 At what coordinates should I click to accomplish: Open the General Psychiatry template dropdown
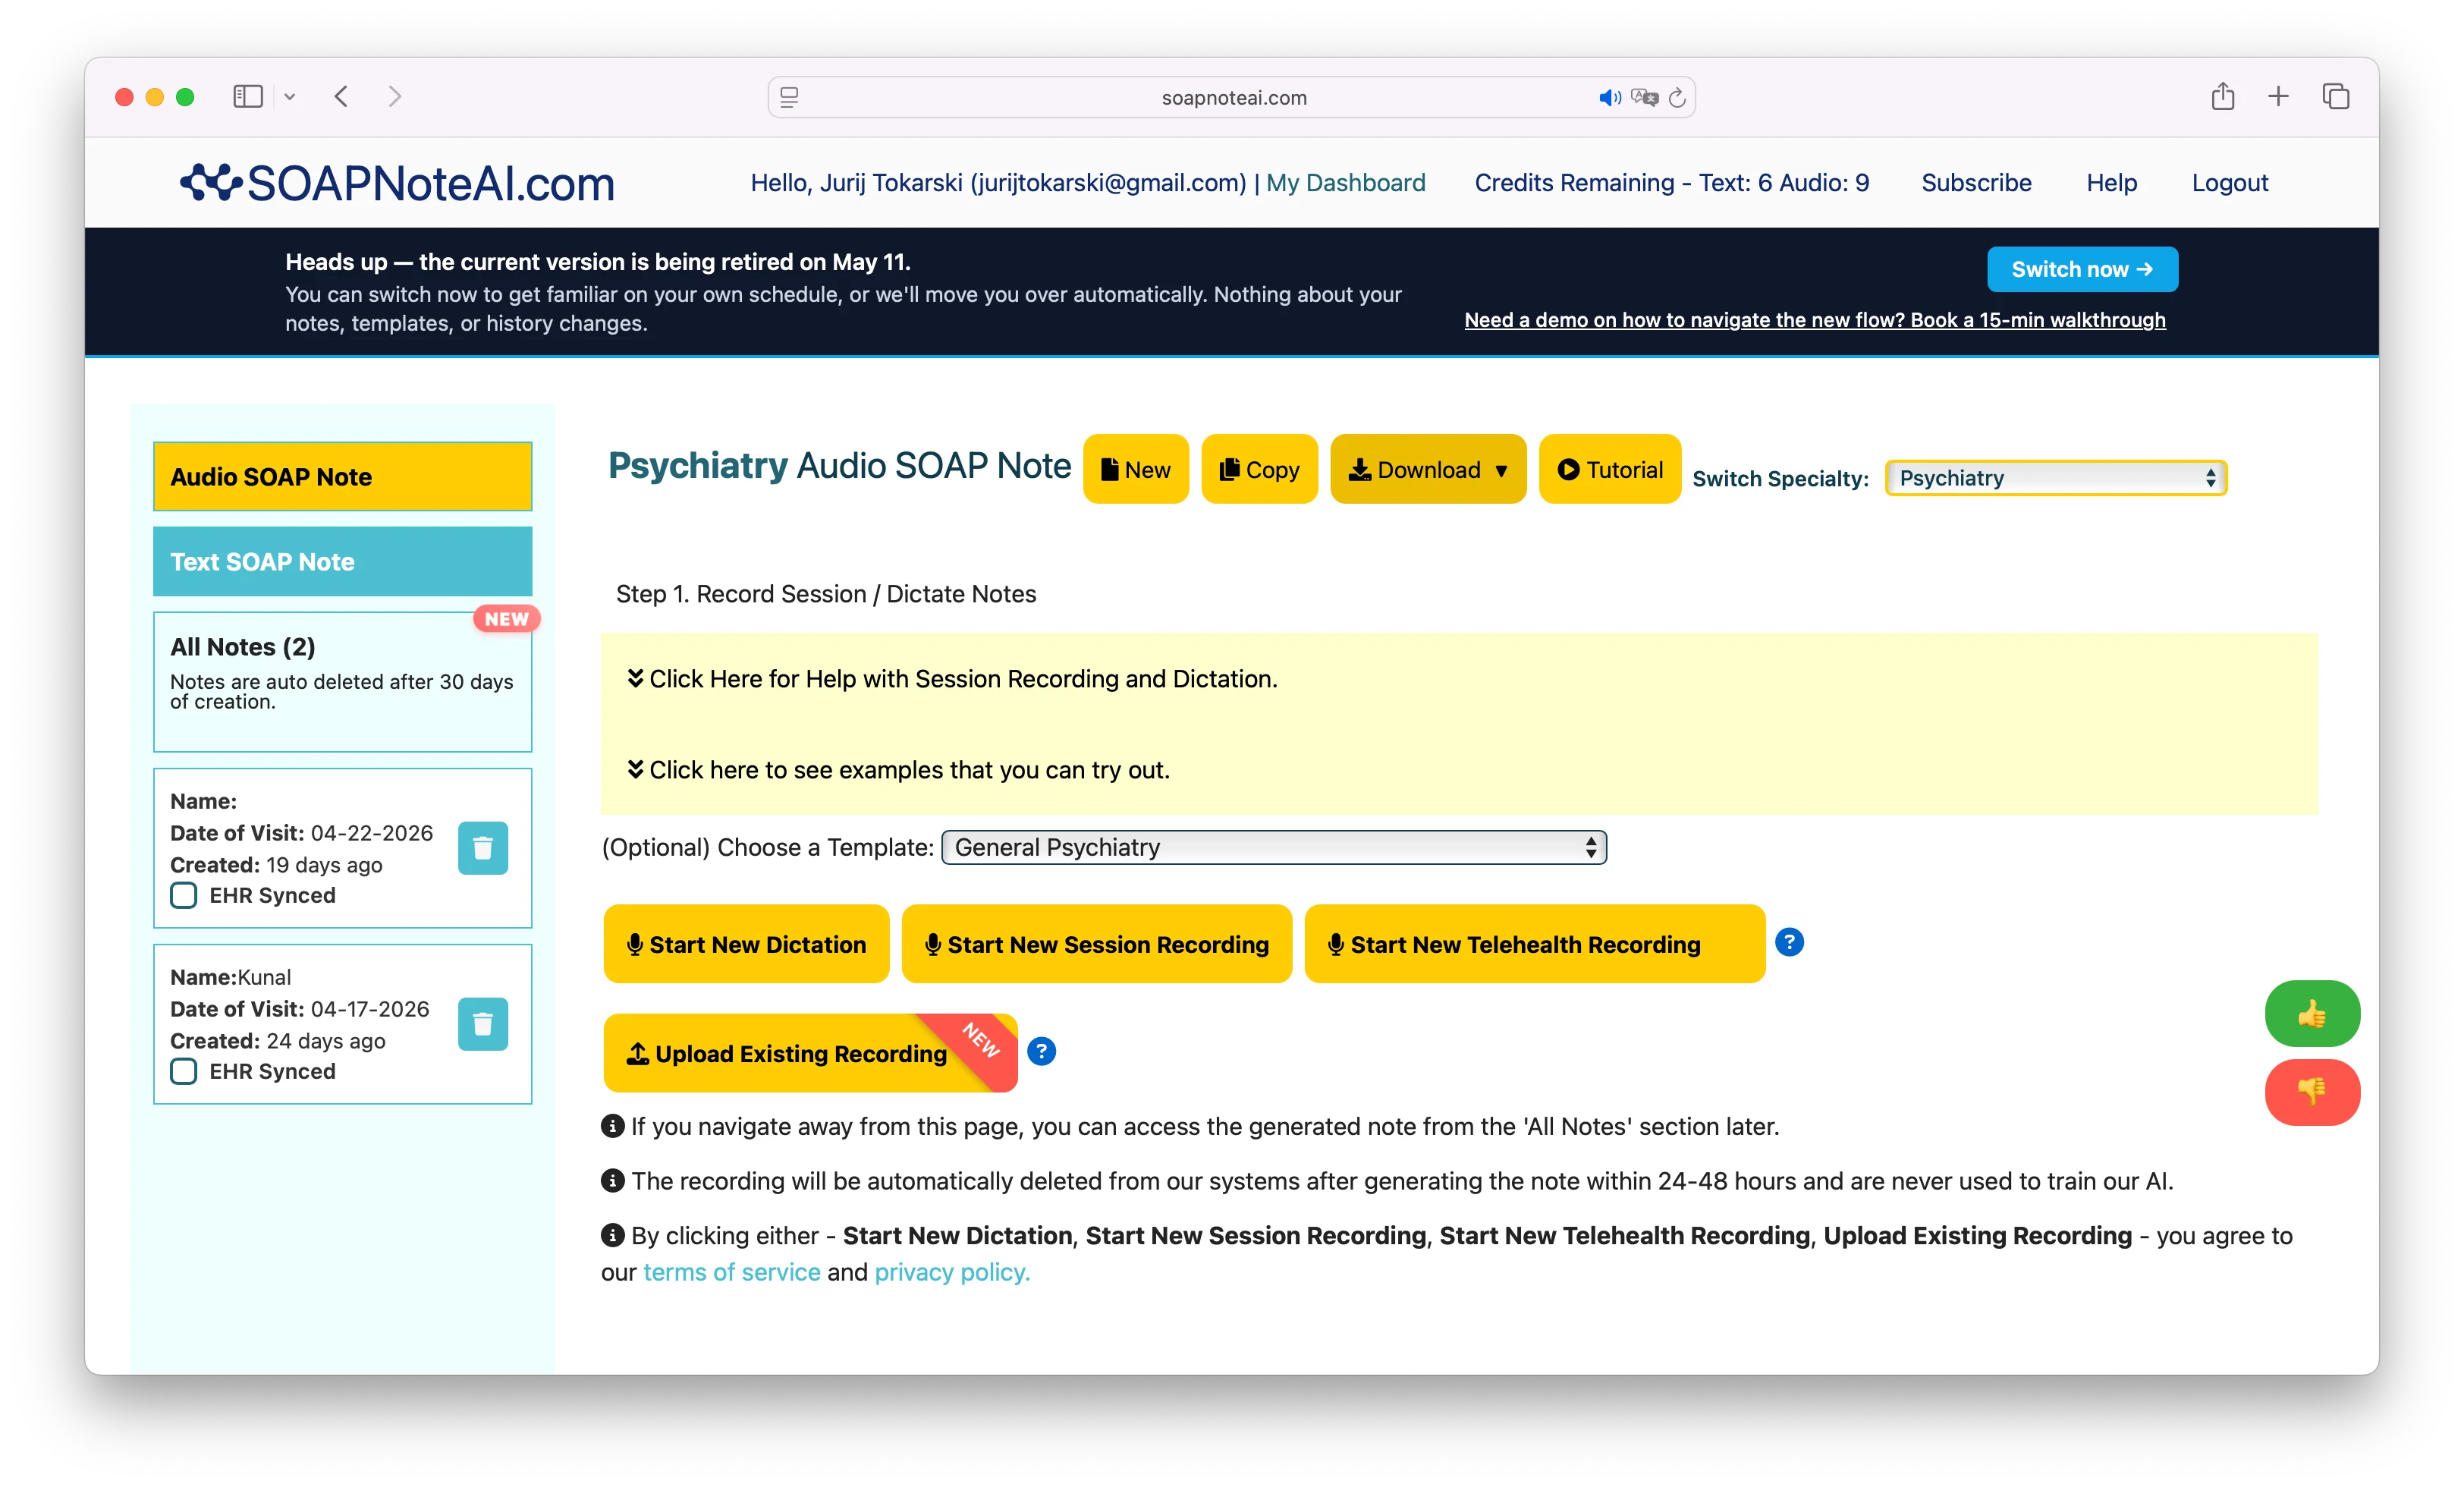[1274, 847]
